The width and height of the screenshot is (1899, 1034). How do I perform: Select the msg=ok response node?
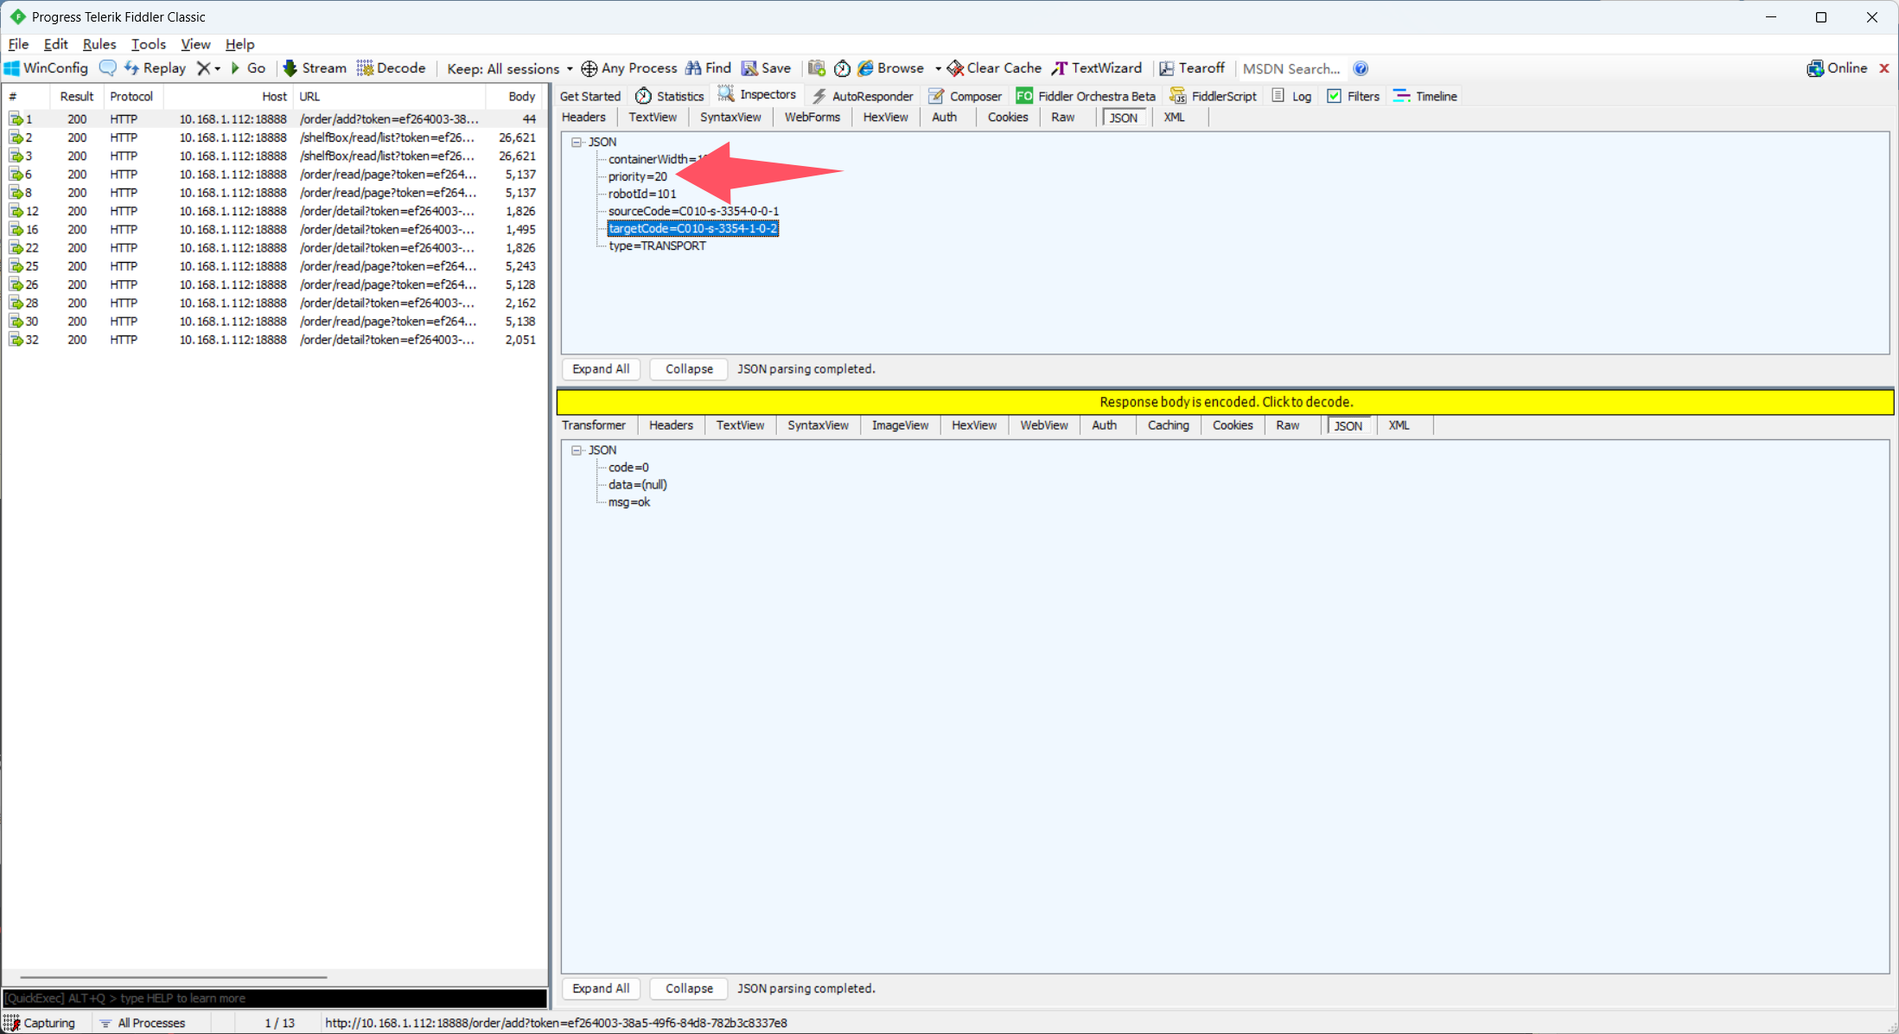[629, 502]
